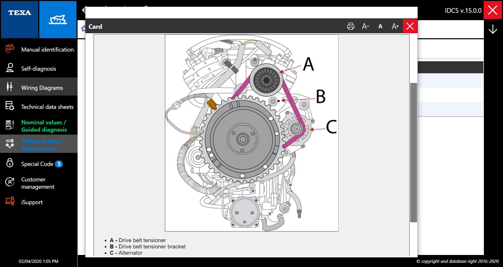This screenshot has height=267, width=503.
Task: Click the printer icon in Card header
Action: (x=351, y=26)
